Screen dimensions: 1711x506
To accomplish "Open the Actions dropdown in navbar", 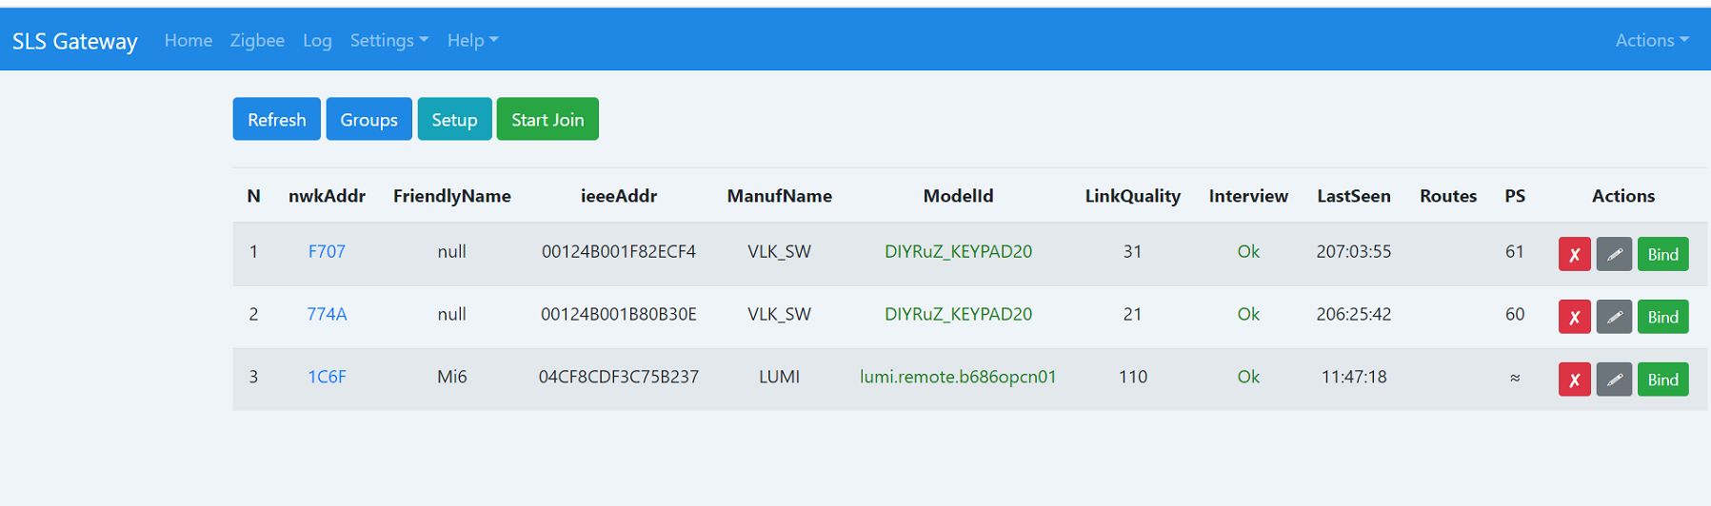I will [1651, 40].
